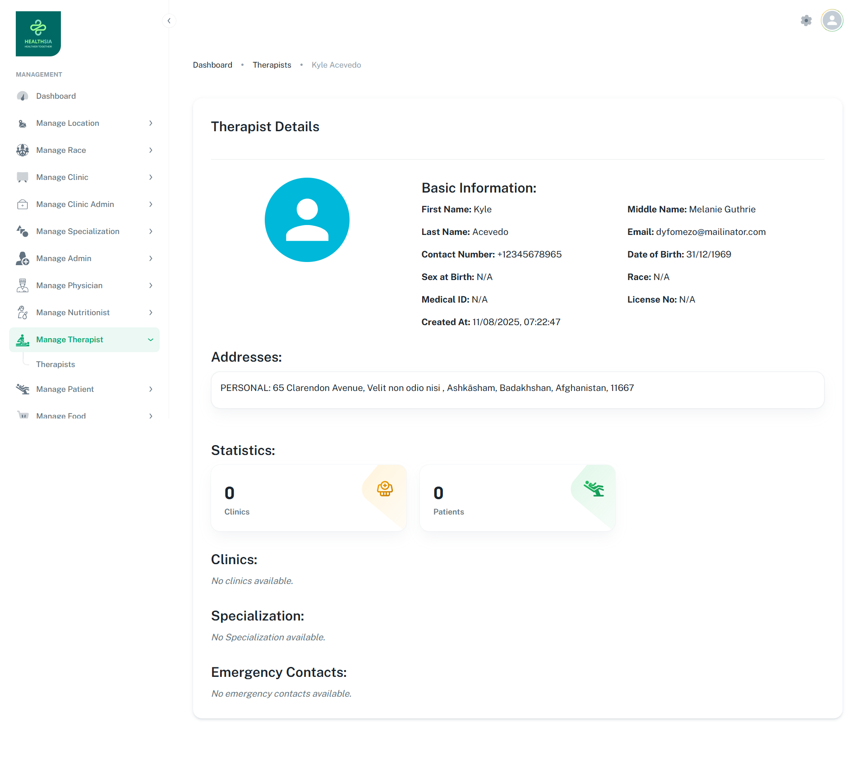This screenshot has width=866, height=763.
Task: Expand Manage Nutritionist submenu arrow
Action: point(151,313)
